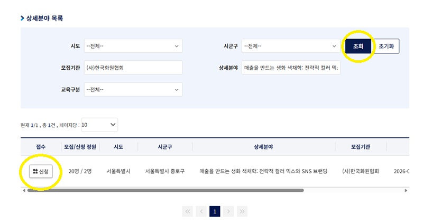The width and height of the screenshot is (423, 223).
Task: Go to previous page arrow icon
Action: (201, 211)
